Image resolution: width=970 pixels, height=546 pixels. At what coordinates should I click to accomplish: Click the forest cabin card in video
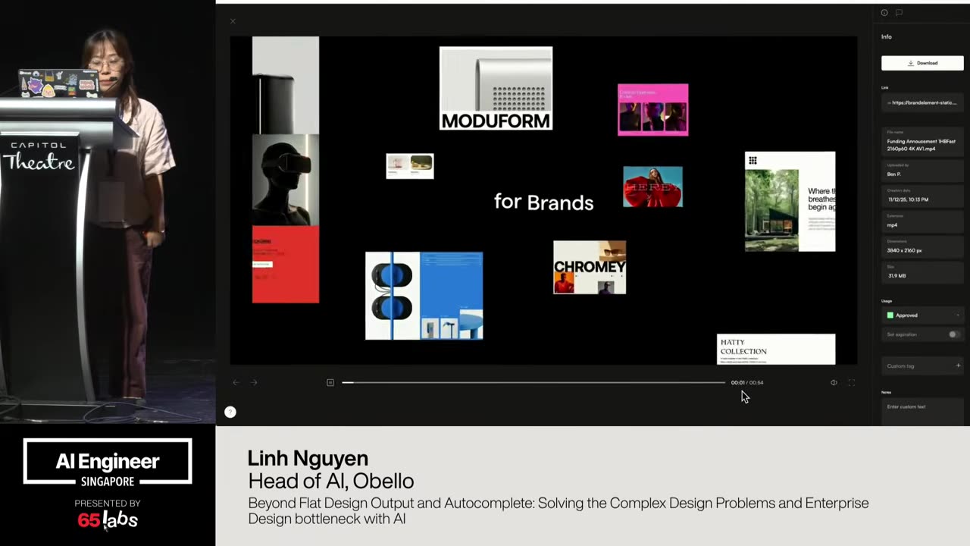[790, 201]
